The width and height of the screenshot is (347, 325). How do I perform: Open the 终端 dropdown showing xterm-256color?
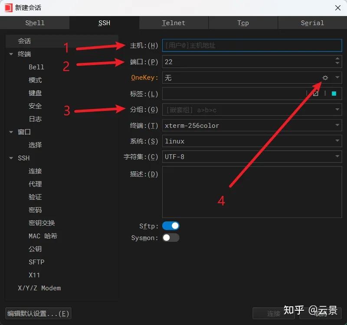337,125
